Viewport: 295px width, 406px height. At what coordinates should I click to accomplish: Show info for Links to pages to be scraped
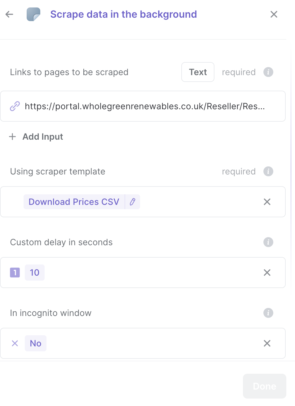pyautogui.click(x=268, y=72)
